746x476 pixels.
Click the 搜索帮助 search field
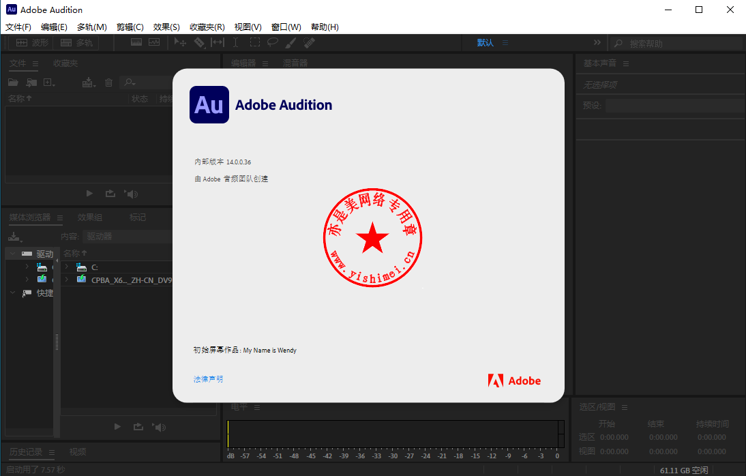coord(677,44)
